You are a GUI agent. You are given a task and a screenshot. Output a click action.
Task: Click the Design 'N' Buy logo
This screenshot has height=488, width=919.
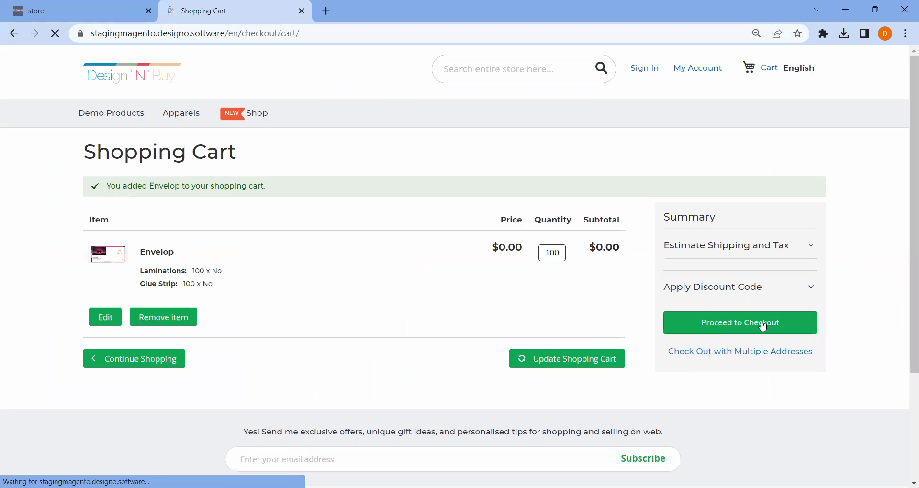coord(132,74)
